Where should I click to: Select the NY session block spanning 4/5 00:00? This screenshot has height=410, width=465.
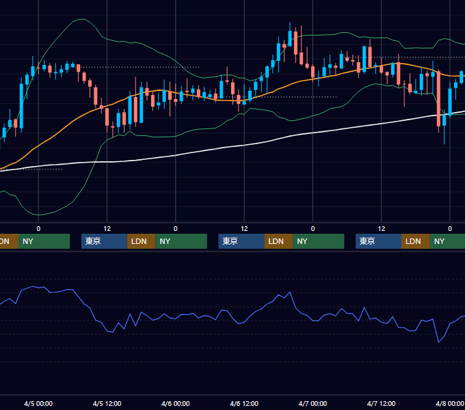point(44,241)
